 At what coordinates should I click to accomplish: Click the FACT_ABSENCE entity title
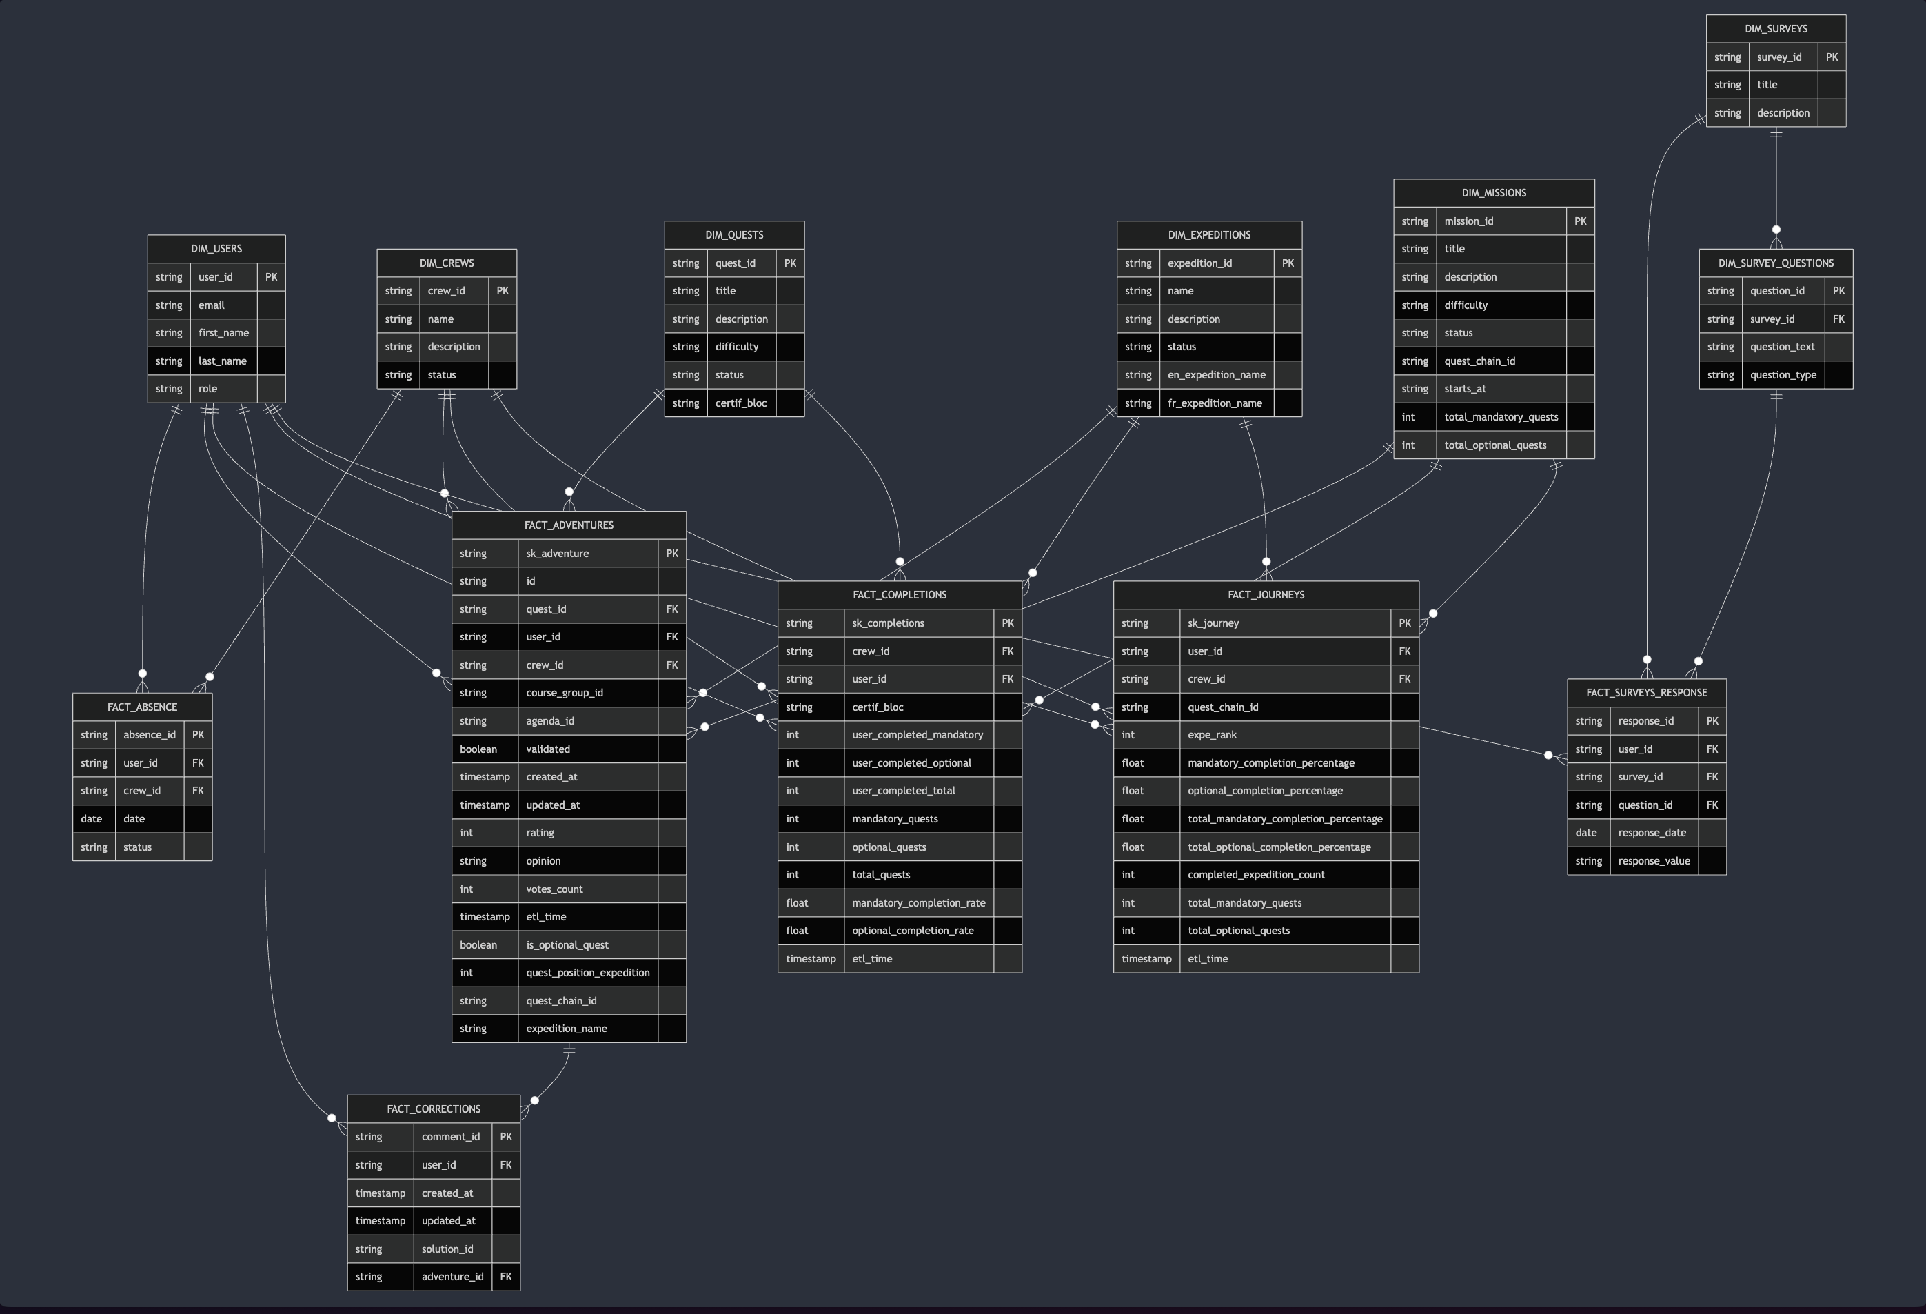click(x=143, y=707)
